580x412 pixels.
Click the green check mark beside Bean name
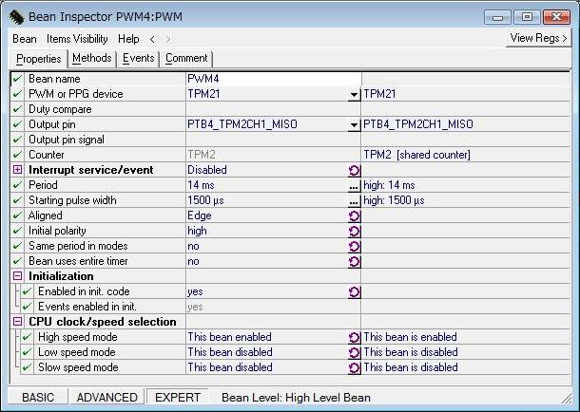pos(17,79)
